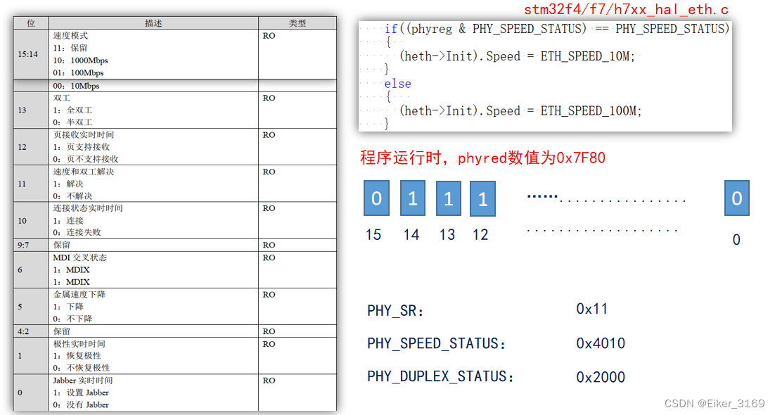
Task: Select '0: 连接失败' text
Action: 77,233
